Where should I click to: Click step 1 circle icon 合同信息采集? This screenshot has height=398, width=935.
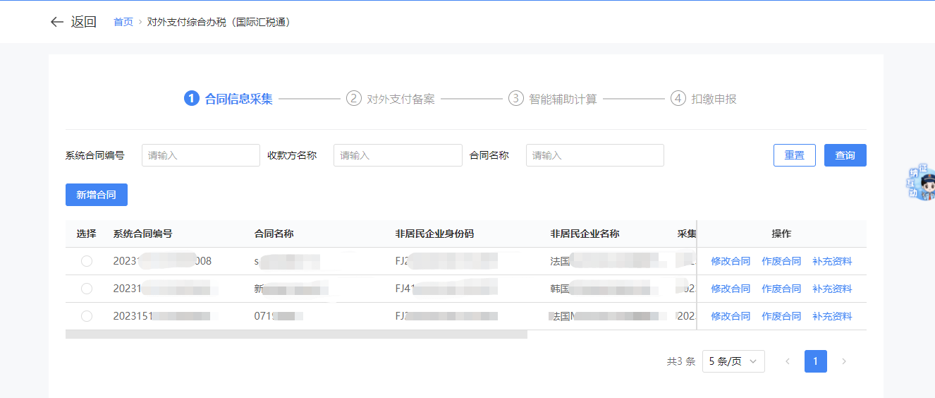coord(191,99)
